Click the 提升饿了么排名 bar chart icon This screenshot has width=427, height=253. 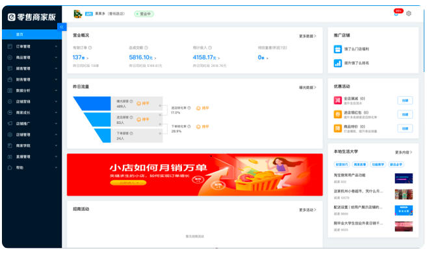pos(338,63)
